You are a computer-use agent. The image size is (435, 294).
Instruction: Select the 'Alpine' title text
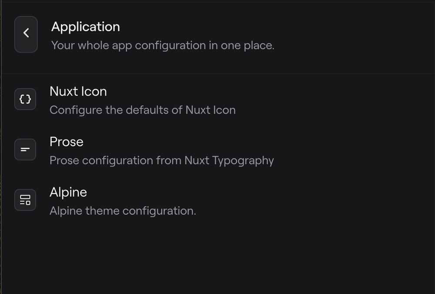click(68, 193)
